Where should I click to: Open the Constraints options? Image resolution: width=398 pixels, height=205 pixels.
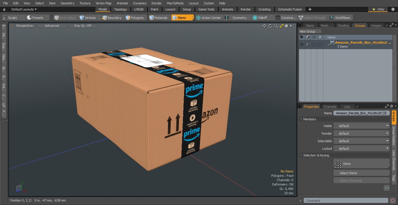pyautogui.click(x=286, y=18)
